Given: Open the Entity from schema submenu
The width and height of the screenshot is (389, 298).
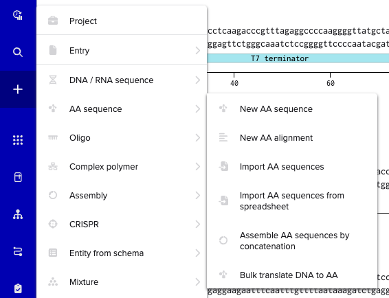Looking at the screenshot, I should point(122,253).
